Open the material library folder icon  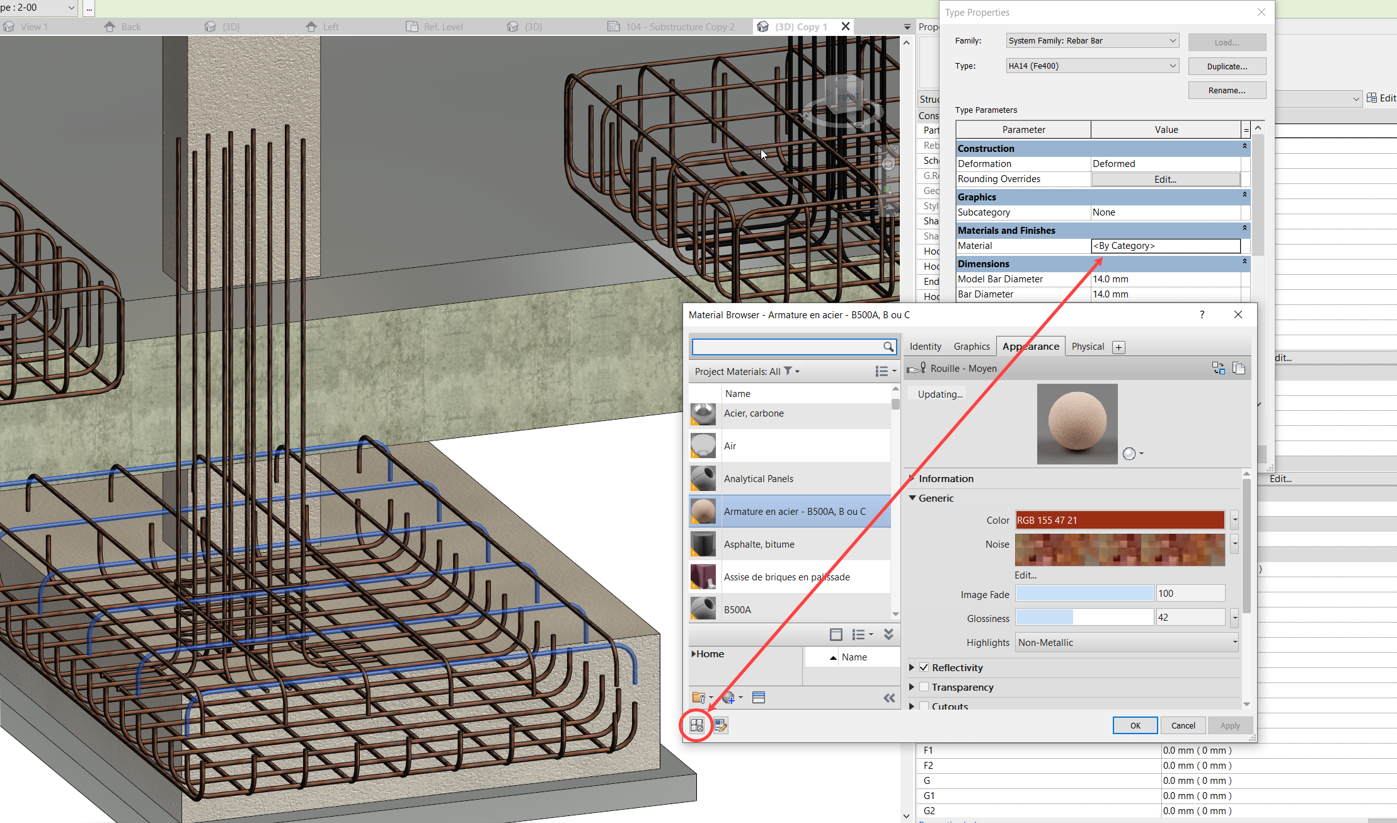coord(699,698)
